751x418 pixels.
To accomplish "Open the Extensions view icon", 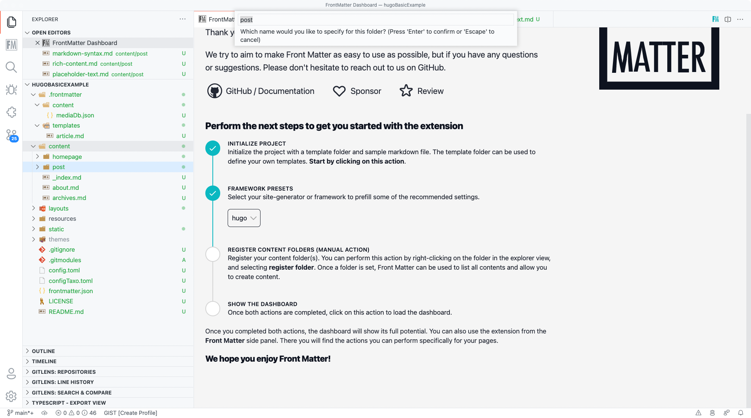I will (11, 112).
